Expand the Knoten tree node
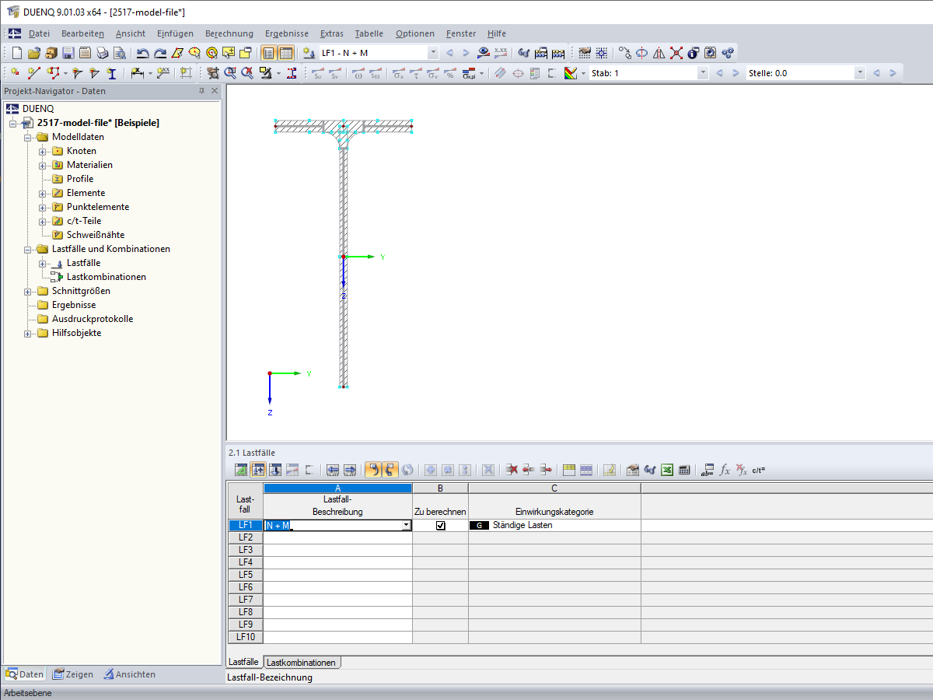 click(x=43, y=151)
